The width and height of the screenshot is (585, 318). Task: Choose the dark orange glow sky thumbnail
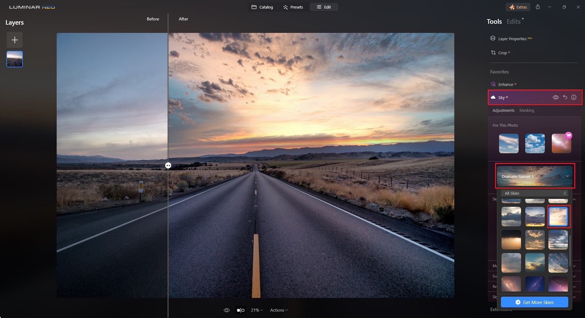[x=511, y=240]
